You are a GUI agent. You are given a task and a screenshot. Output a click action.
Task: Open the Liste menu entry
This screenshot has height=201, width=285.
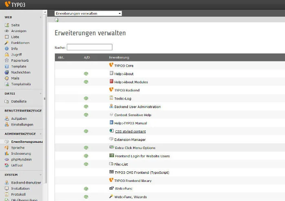(15, 37)
